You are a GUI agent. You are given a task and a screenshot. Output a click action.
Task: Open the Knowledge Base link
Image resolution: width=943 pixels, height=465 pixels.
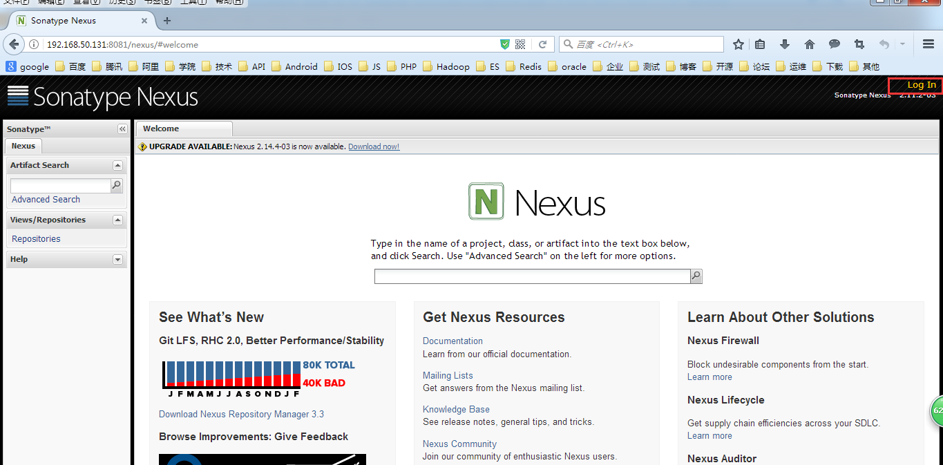point(456,410)
